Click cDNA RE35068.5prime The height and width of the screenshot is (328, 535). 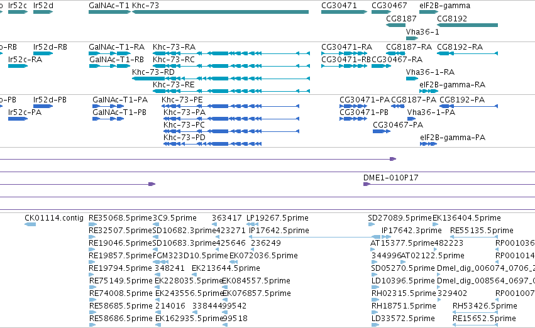(x=92, y=224)
